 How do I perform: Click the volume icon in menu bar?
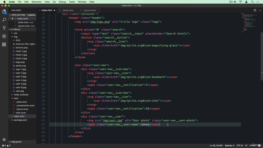[235, 2]
